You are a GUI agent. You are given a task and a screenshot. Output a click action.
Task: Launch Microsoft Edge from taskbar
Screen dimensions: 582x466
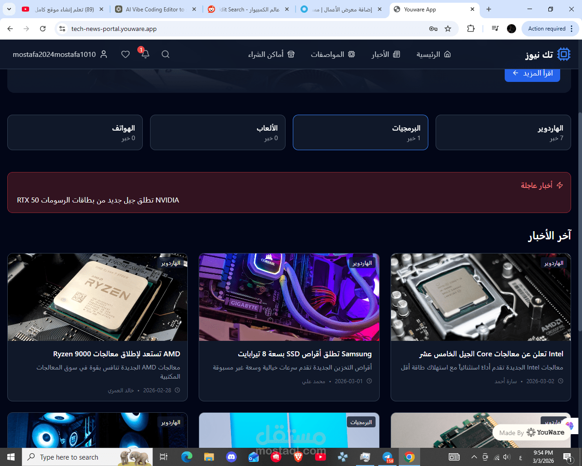point(187,457)
